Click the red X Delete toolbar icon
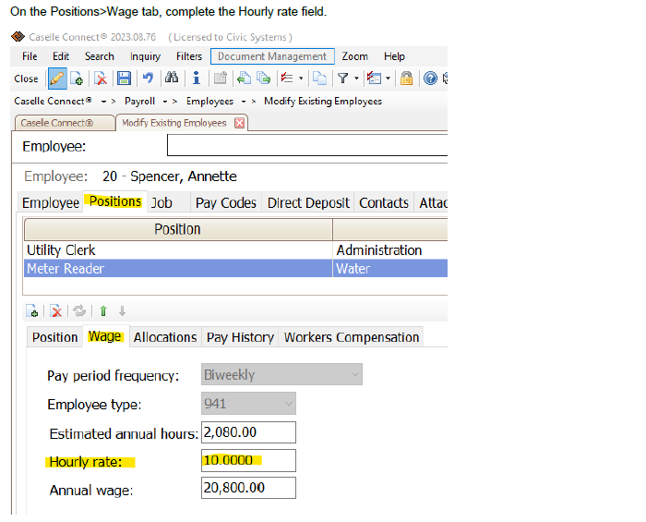The height and width of the screenshot is (522, 646). (100, 79)
